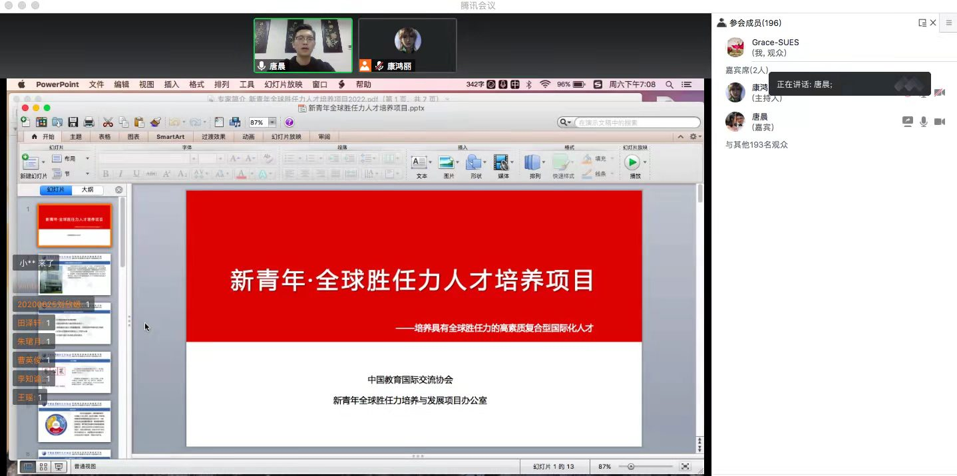
Task: Click the Save floppy disk icon
Action: coord(73,122)
